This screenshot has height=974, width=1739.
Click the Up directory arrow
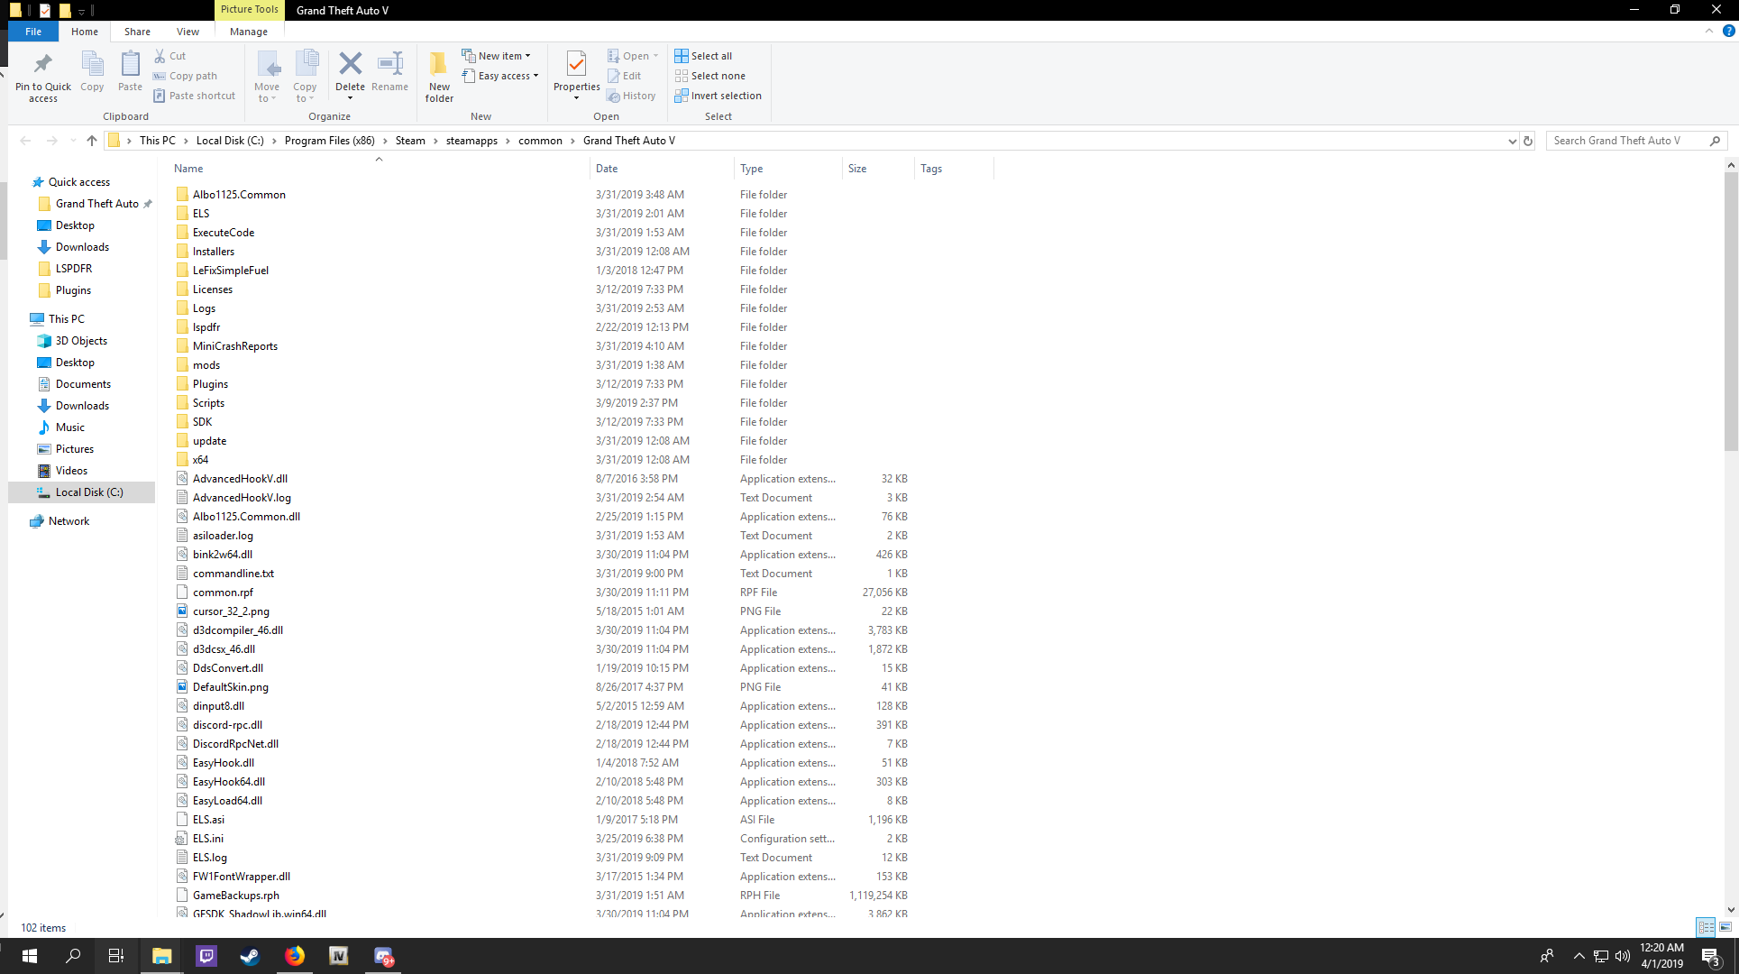tap(91, 141)
